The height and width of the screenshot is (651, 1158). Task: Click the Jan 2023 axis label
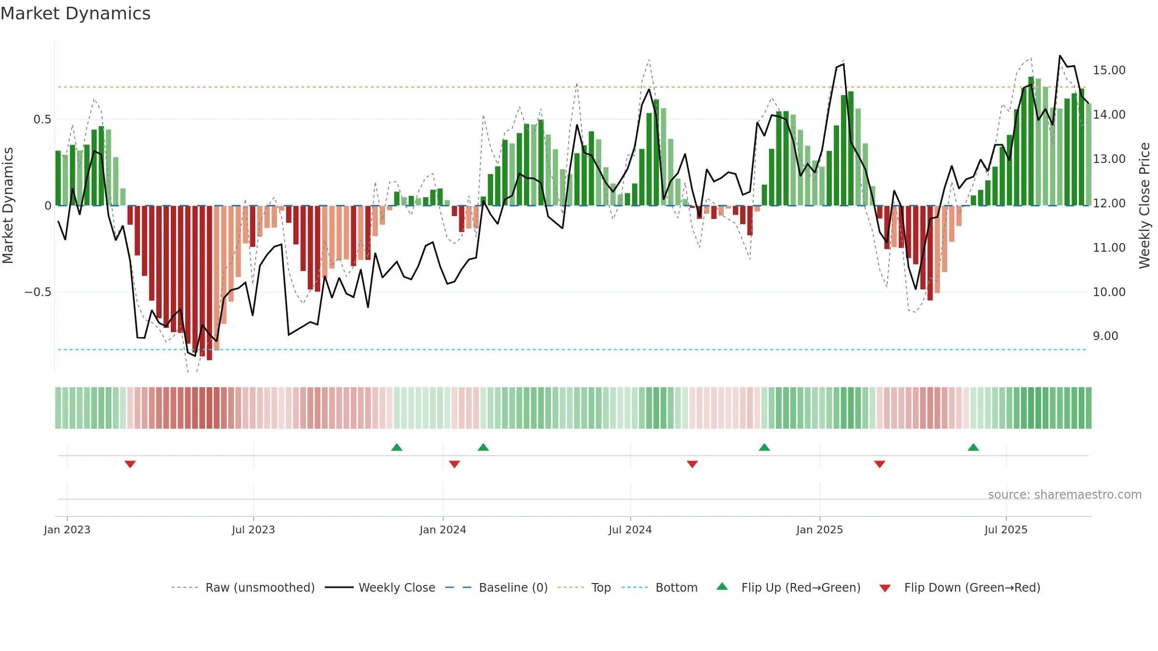pyautogui.click(x=67, y=529)
